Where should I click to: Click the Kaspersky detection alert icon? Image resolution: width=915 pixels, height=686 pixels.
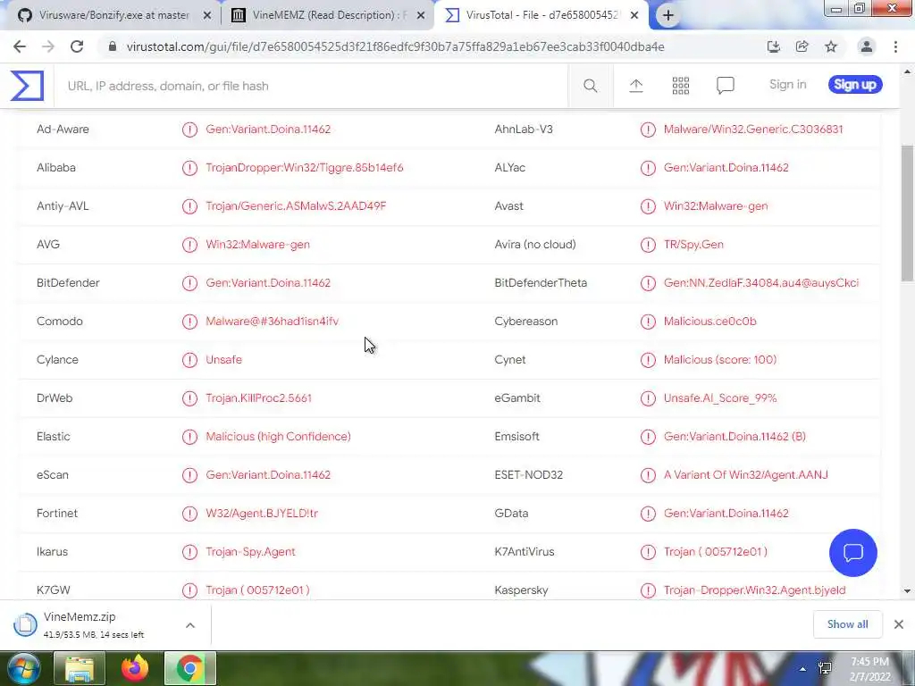(x=648, y=590)
